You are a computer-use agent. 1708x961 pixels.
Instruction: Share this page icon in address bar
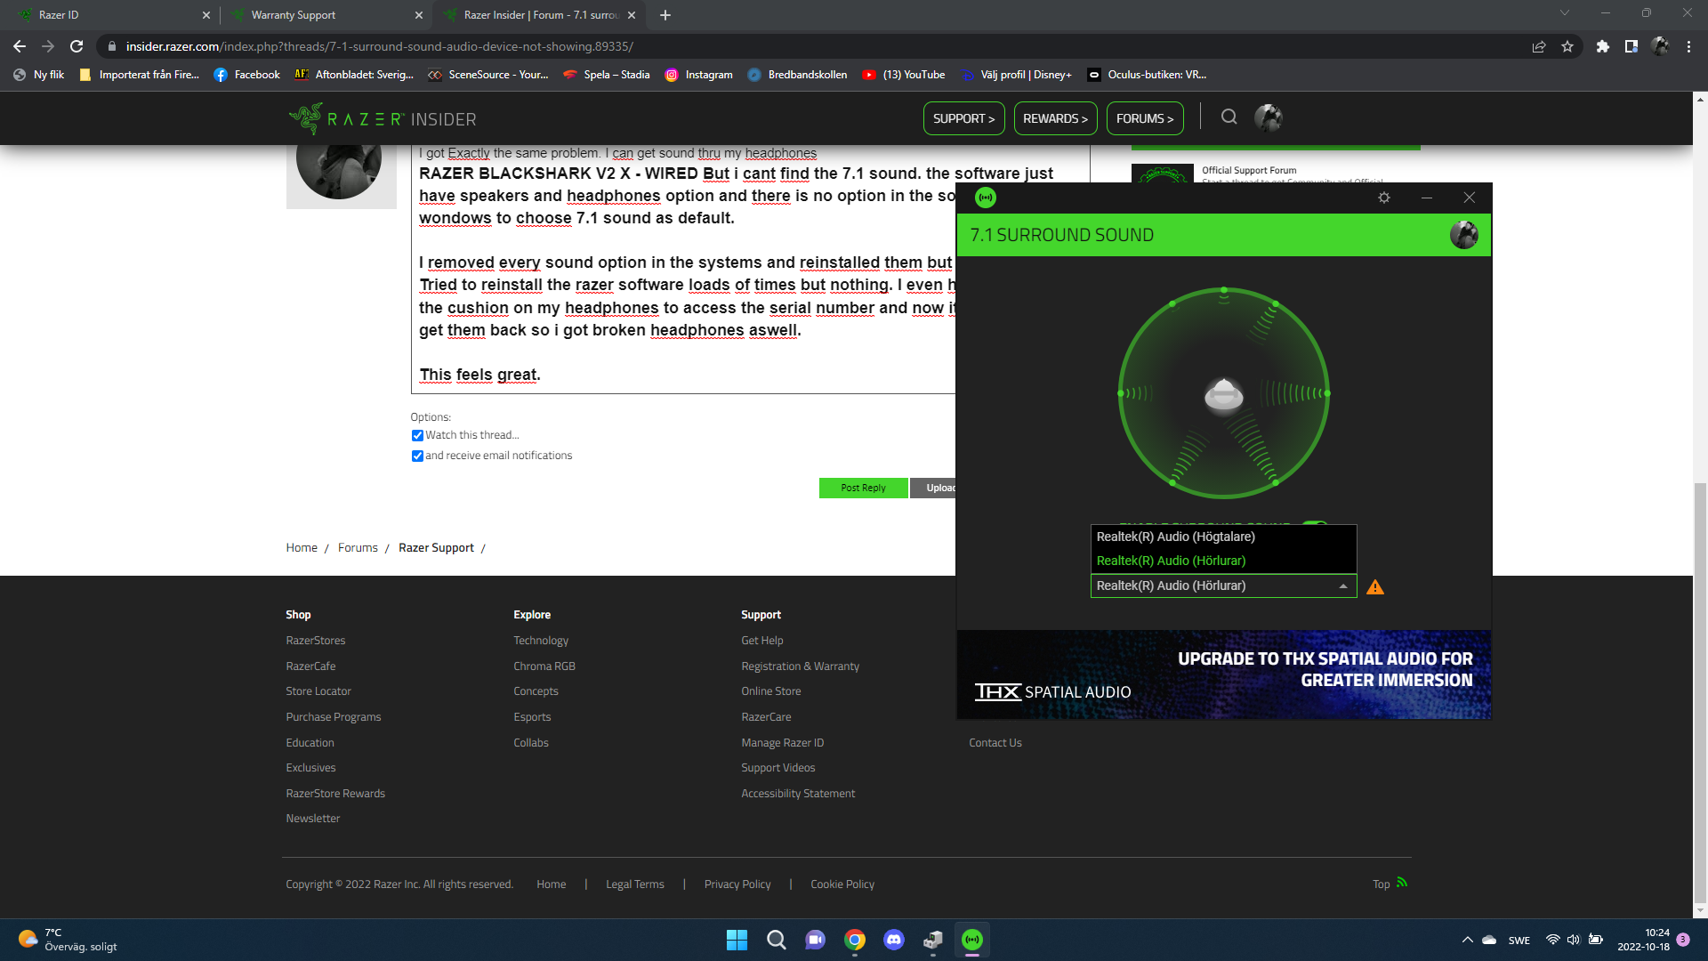point(1539,46)
